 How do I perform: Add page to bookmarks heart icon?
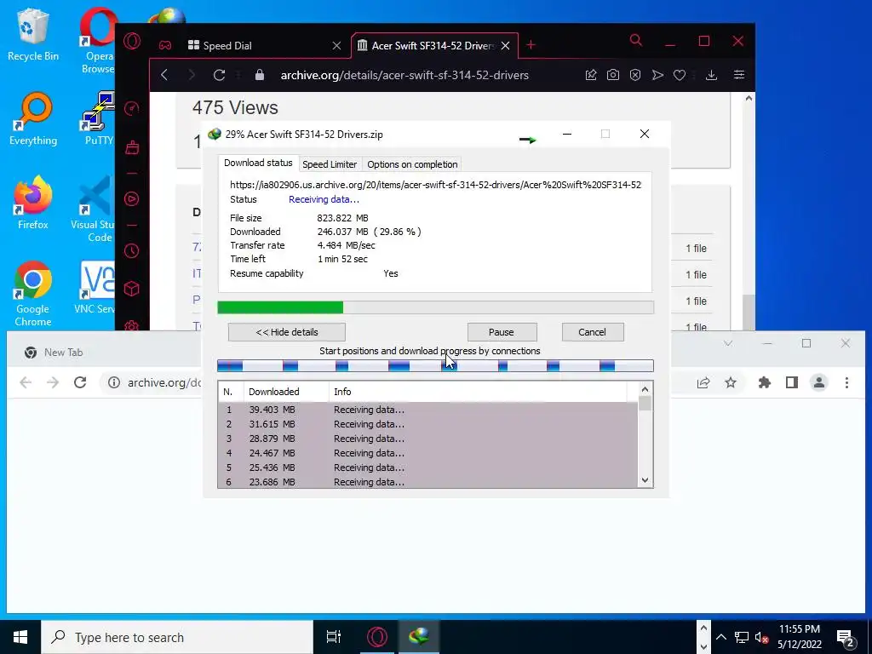coord(680,75)
